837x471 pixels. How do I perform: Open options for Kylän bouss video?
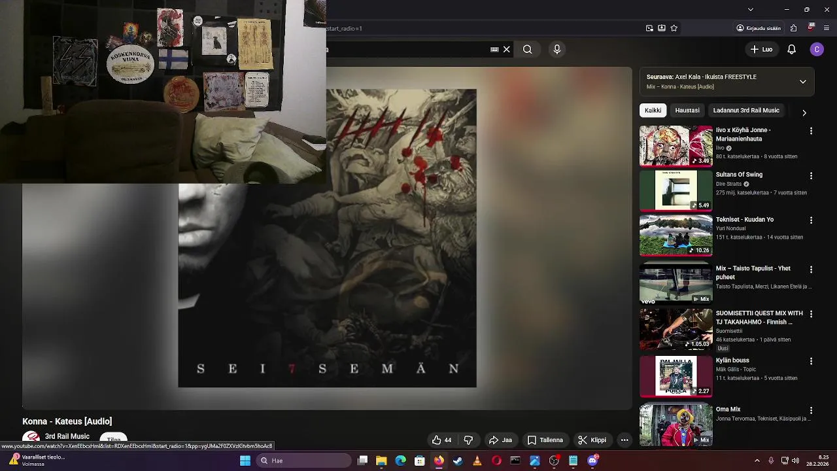coord(811,361)
